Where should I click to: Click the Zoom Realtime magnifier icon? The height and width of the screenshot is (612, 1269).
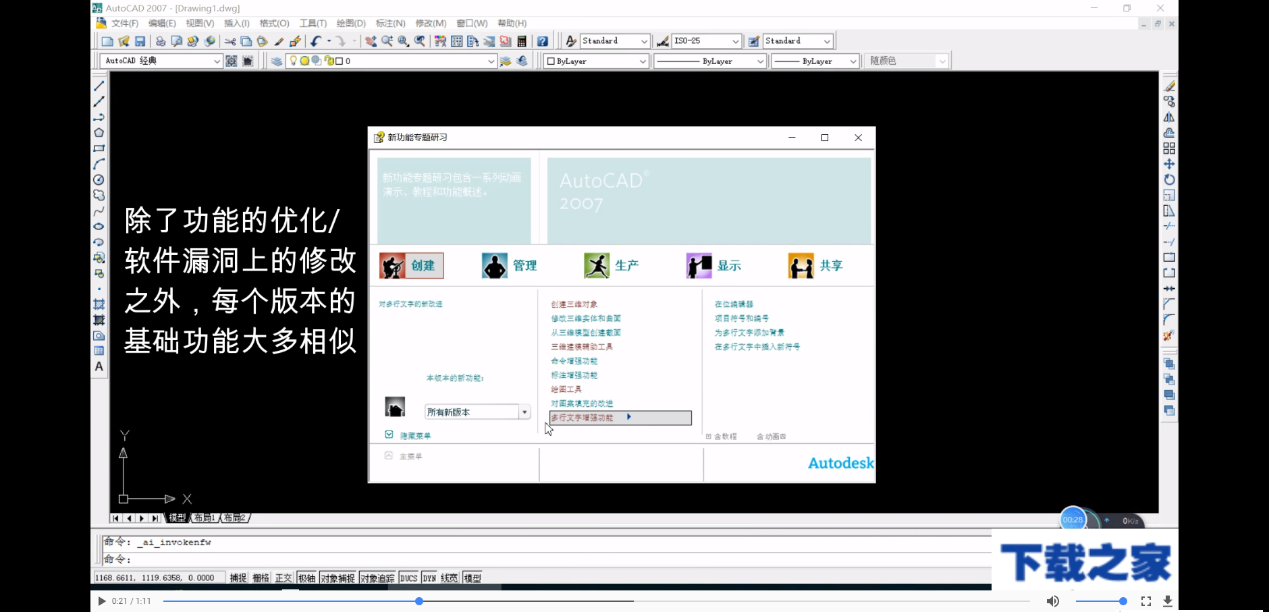tap(387, 40)
